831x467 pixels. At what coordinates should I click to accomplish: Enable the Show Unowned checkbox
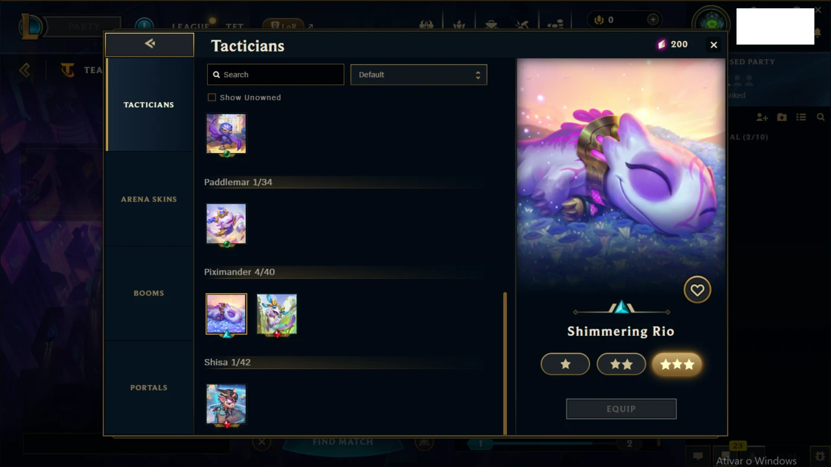(211, 97)
